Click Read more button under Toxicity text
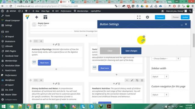This screenshot has width=195, height=109. (x=105, y=68)
